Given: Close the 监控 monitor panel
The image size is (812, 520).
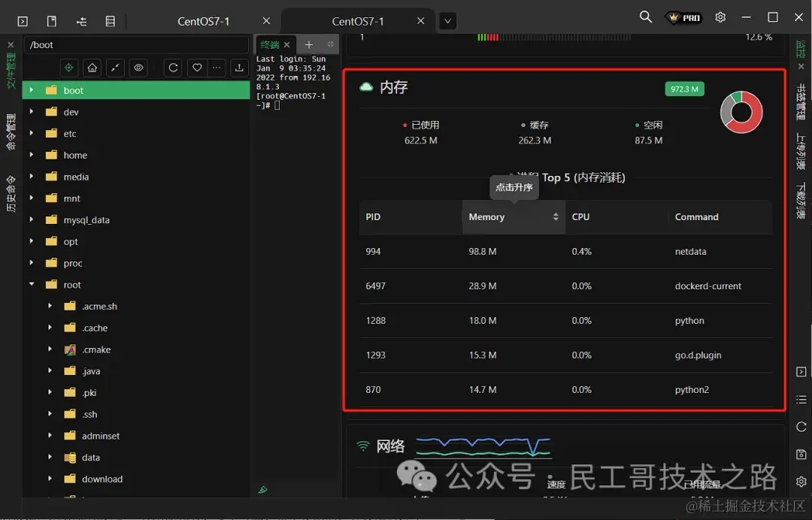Looking at the screenshot, I should click(x=801, y=66).
